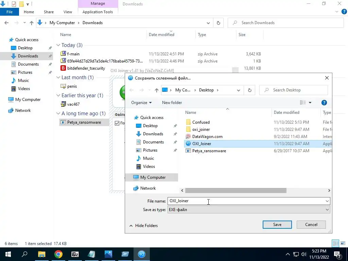Open Google Chrome from taskbar
This screenshot has height=261, width=348.
(x=58, y=254)
